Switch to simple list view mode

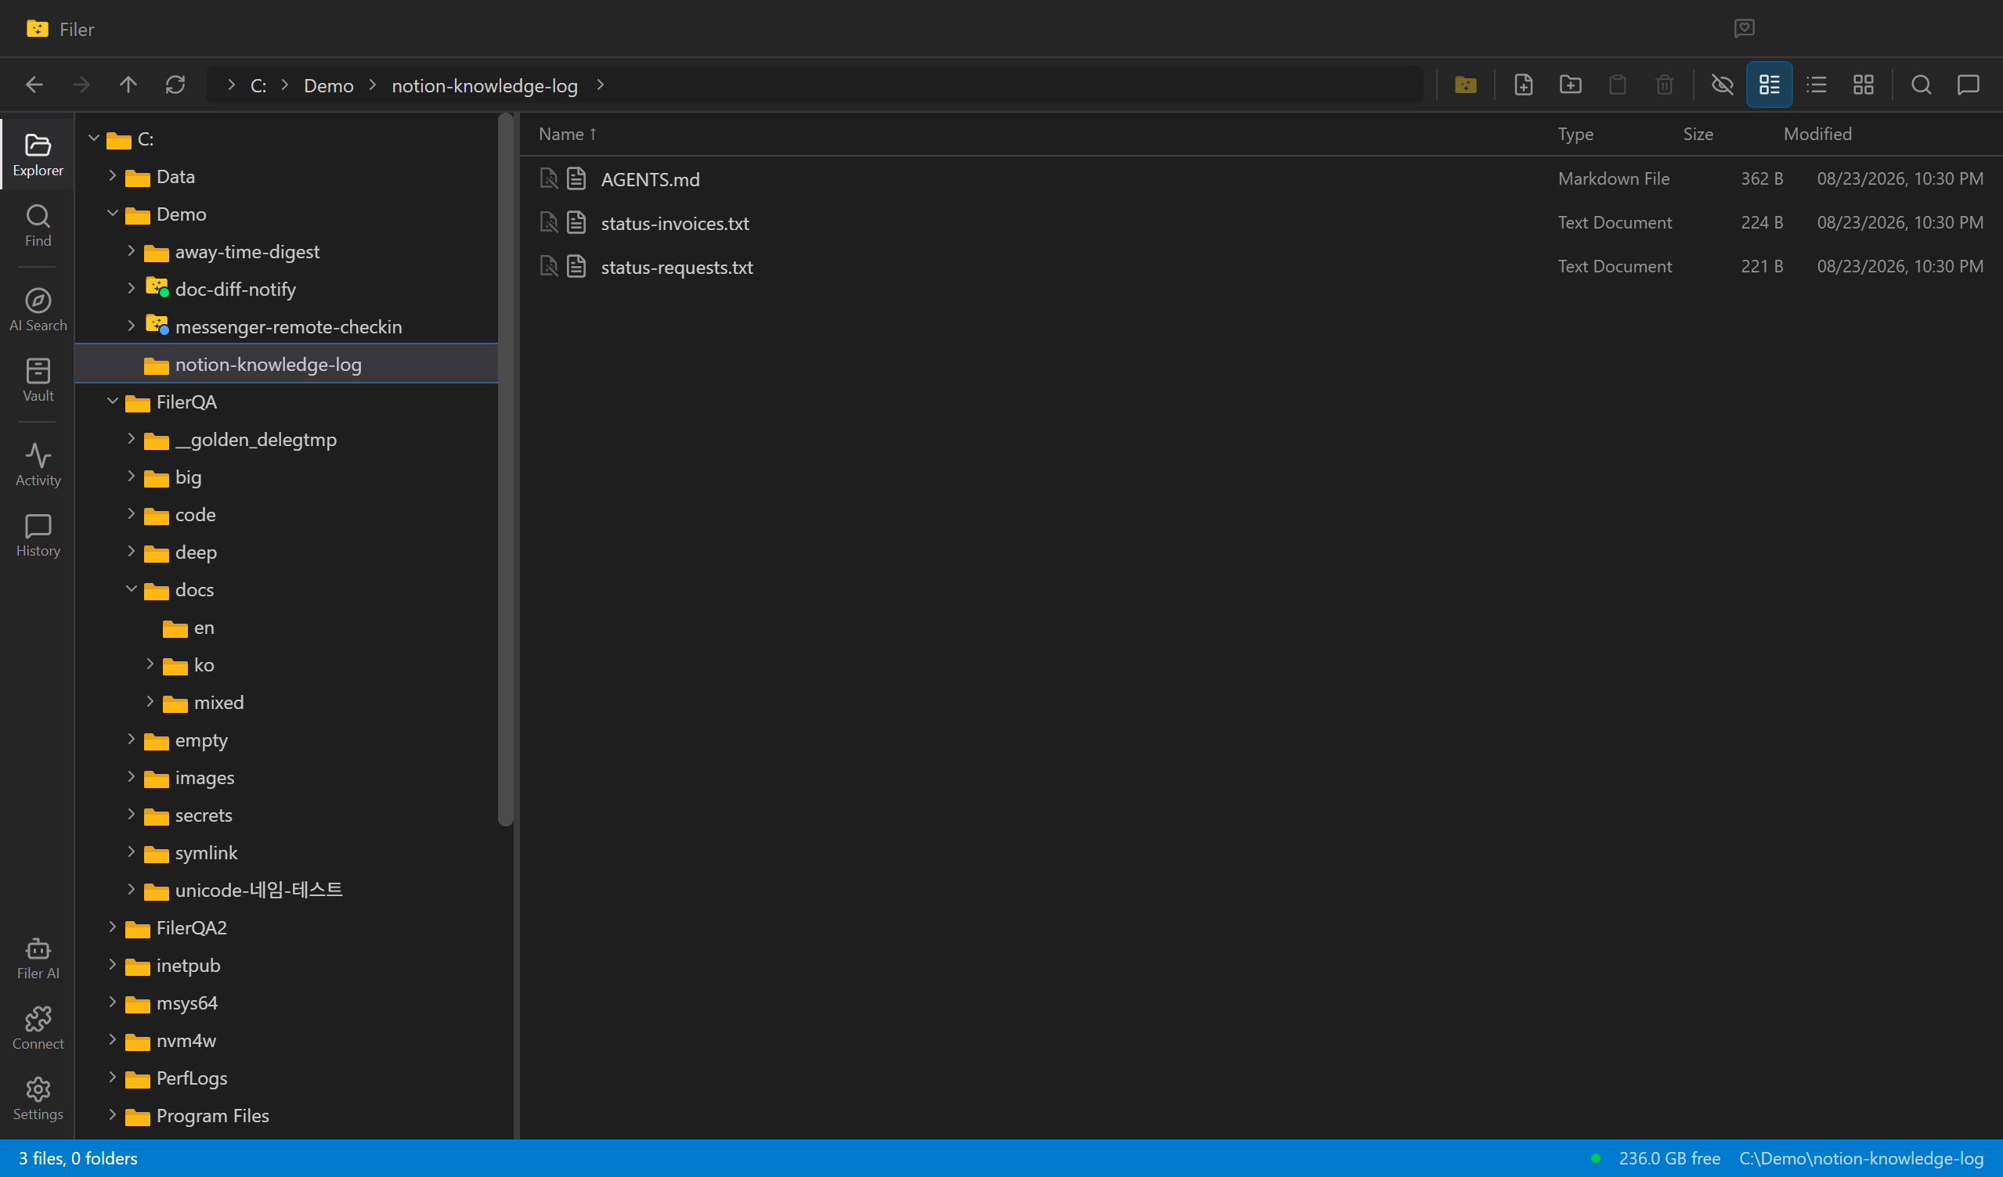pyautogui.click(x=1816, y=85)
